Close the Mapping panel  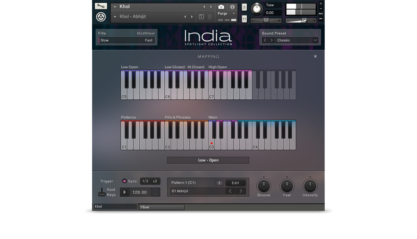pyautogui.click(x=315, y=56)
